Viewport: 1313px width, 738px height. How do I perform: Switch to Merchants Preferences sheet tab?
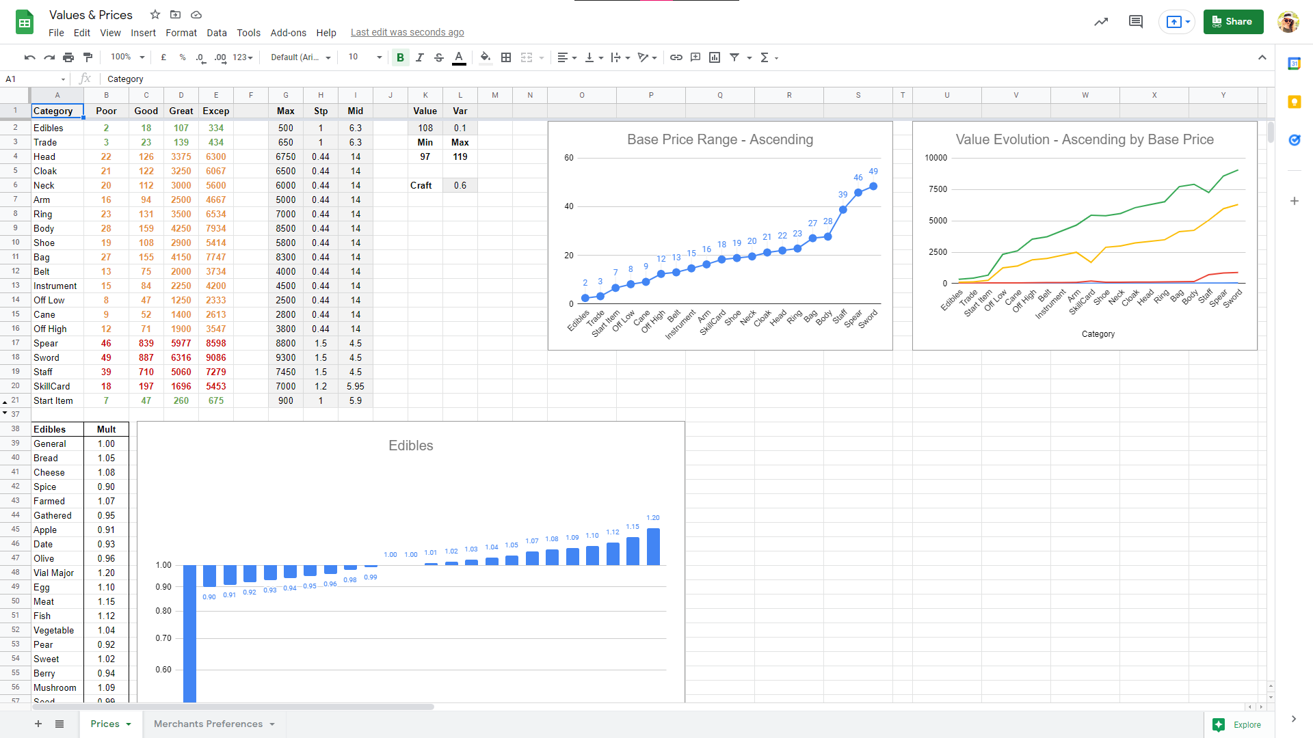coord(208,724)
